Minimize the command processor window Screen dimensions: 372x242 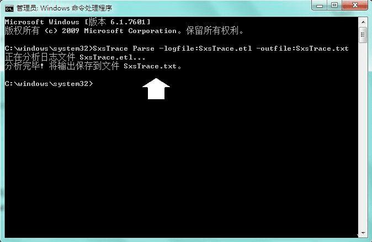click(x=320, y=5)
